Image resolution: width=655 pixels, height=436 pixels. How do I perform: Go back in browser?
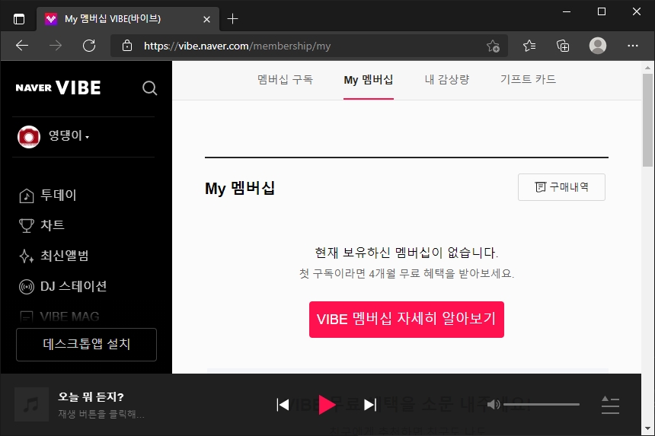click(22, 46)
